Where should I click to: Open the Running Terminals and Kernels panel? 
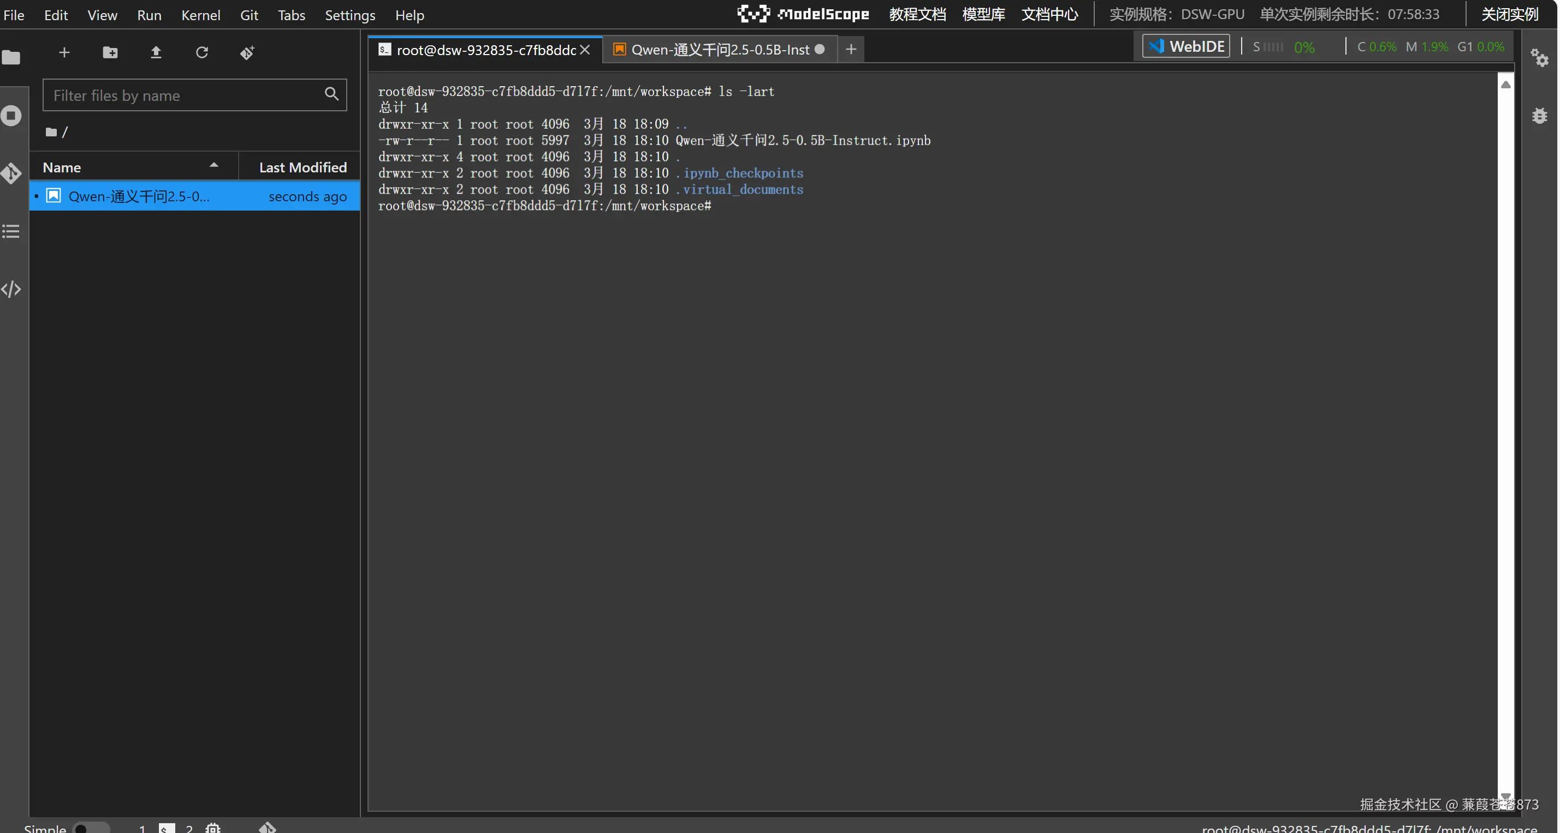pyautogui.click(x=11, y=116)
